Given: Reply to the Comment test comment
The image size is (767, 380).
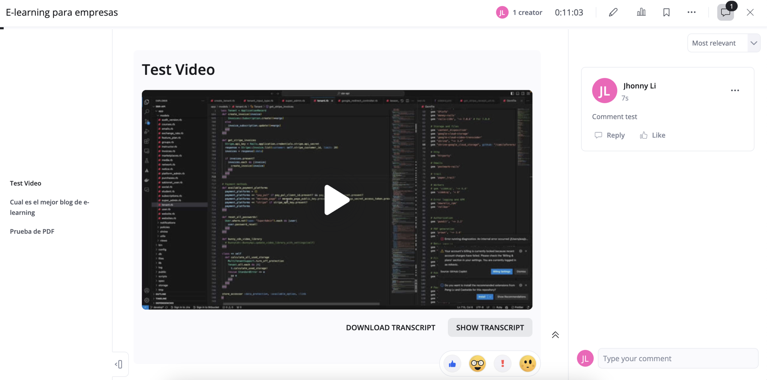Looking at the screenshot, I should point(609,135).
